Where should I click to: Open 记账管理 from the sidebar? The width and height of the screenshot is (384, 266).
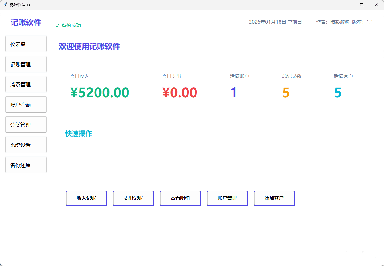pos(26,64)
